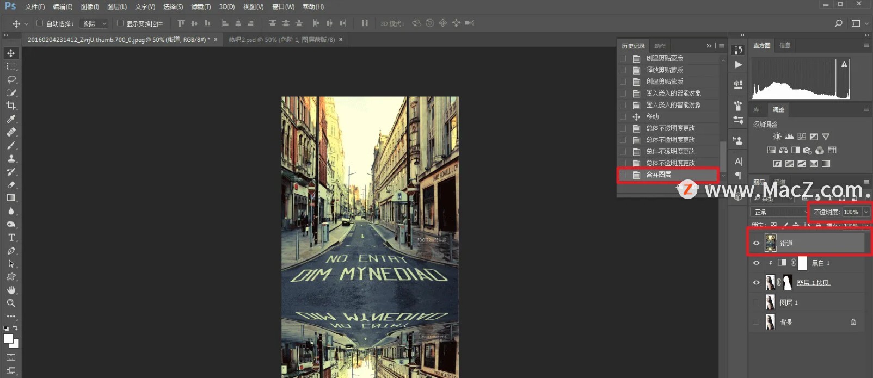
Task: Close the 20160204231412 document tab
Action: tap(216, 40)
